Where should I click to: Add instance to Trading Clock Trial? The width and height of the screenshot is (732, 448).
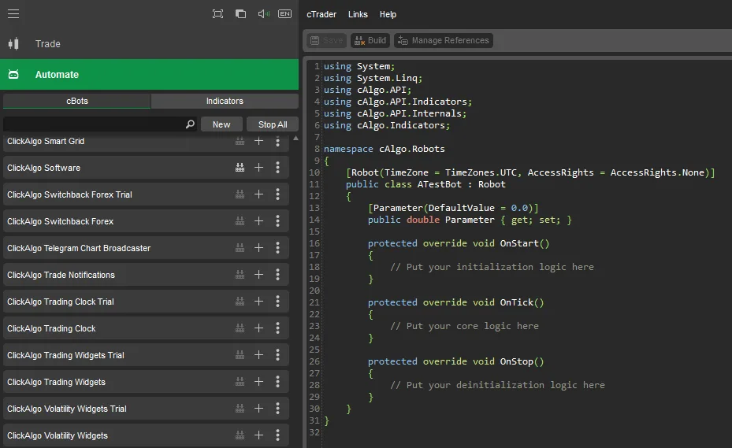click(x=258, y=302)
